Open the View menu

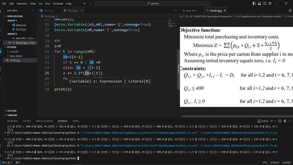(33, 4)
